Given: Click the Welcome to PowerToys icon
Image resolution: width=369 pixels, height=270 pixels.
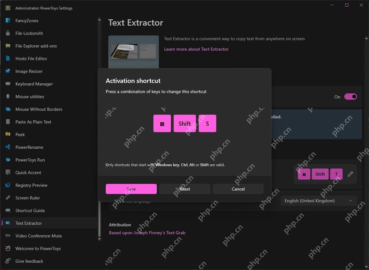Looking at the screenshot, I should coord(8,248).
